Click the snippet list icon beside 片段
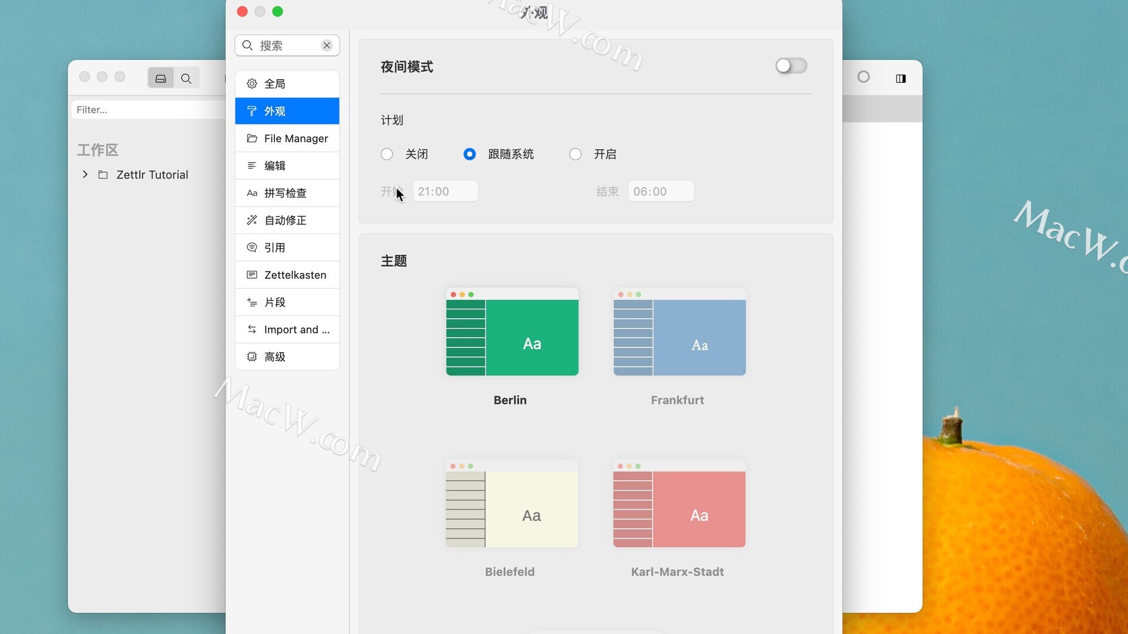The width and height of the screenshot is (1128, 634). coord(252,302)
